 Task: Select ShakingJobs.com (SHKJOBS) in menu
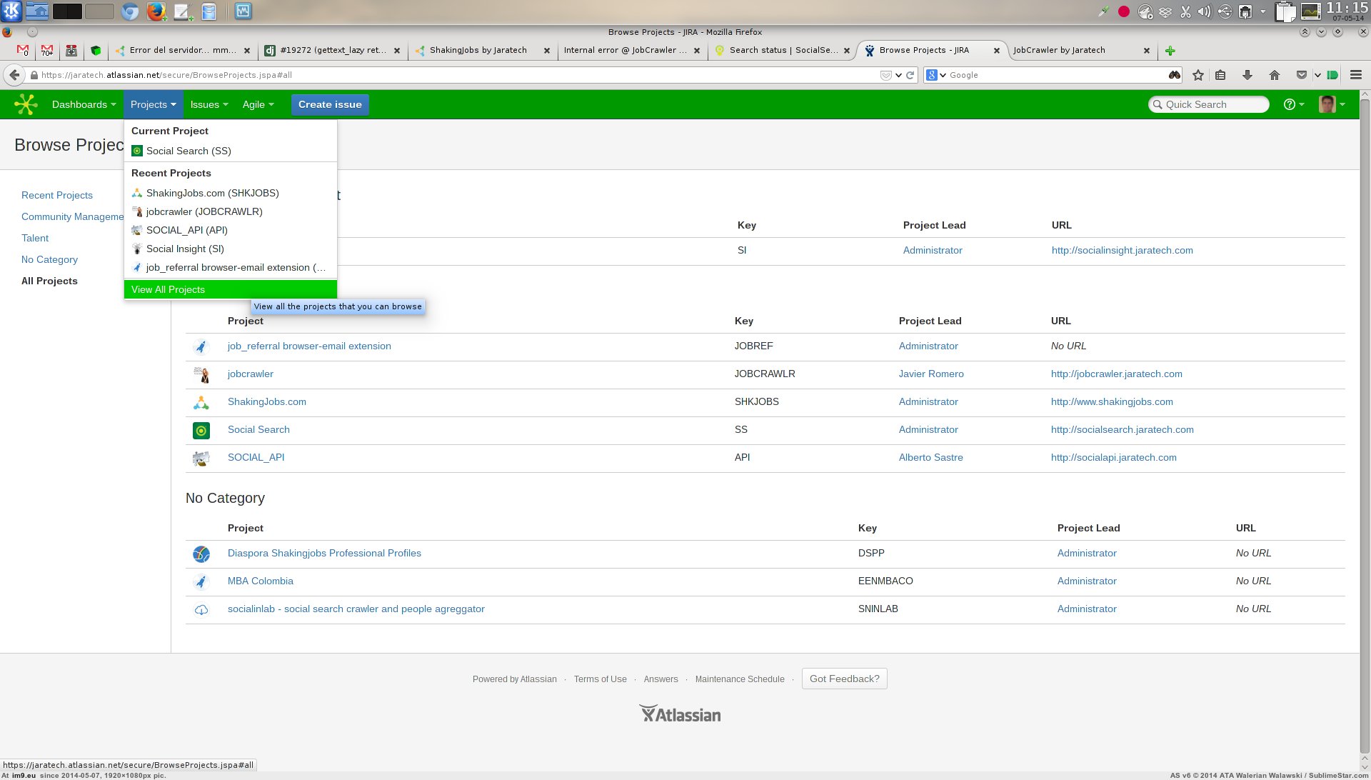point(230,193)
